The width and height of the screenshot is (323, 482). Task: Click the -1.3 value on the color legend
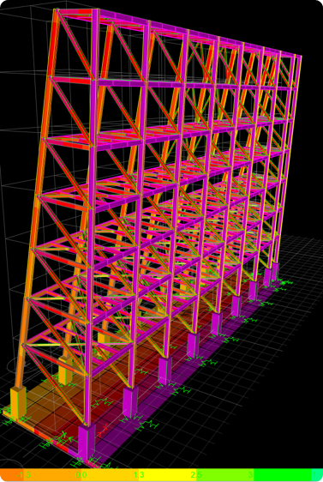coord(23,475)
